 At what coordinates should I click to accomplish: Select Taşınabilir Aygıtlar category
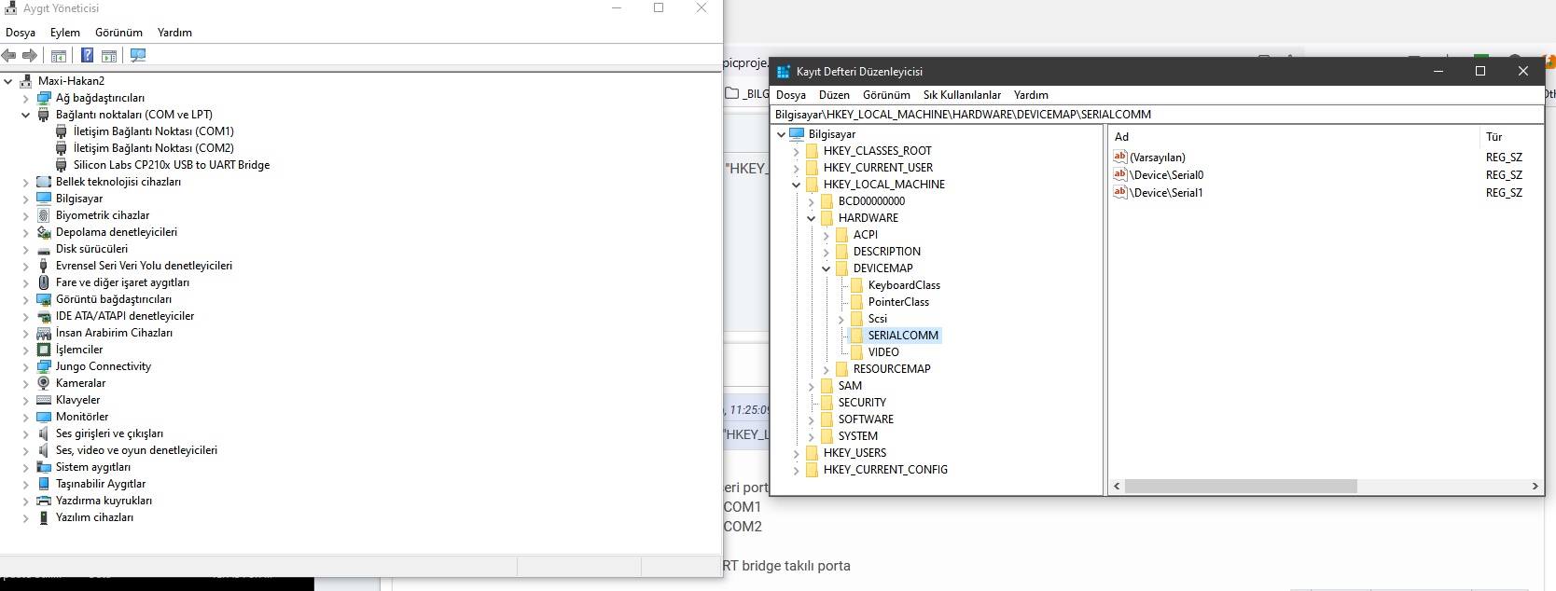tap(101, 484)
